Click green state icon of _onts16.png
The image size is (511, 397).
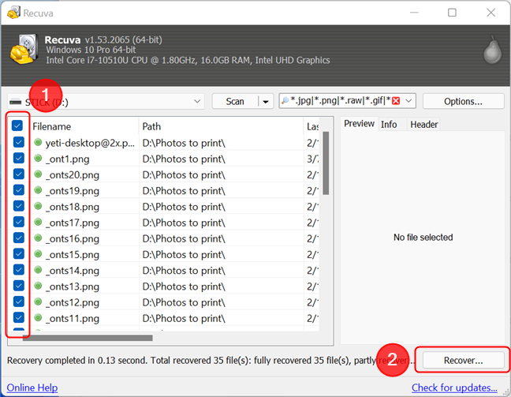tap(38, 238)
